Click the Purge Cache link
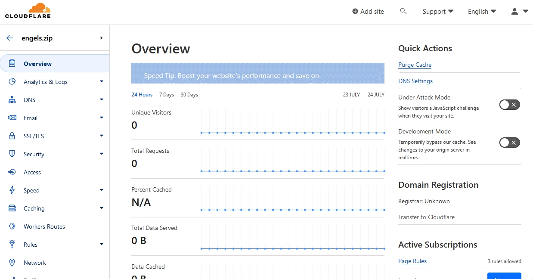Image resolution: width=533 pixels, height=279 pixels. (x=415, y=65)
